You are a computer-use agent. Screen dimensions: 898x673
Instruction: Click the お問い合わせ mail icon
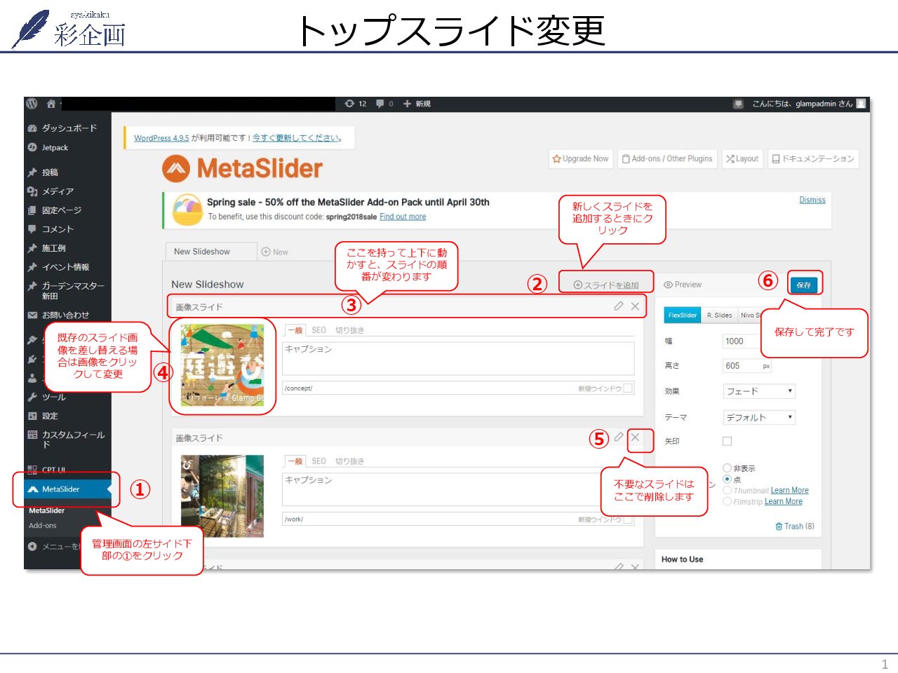coord(32,315)
